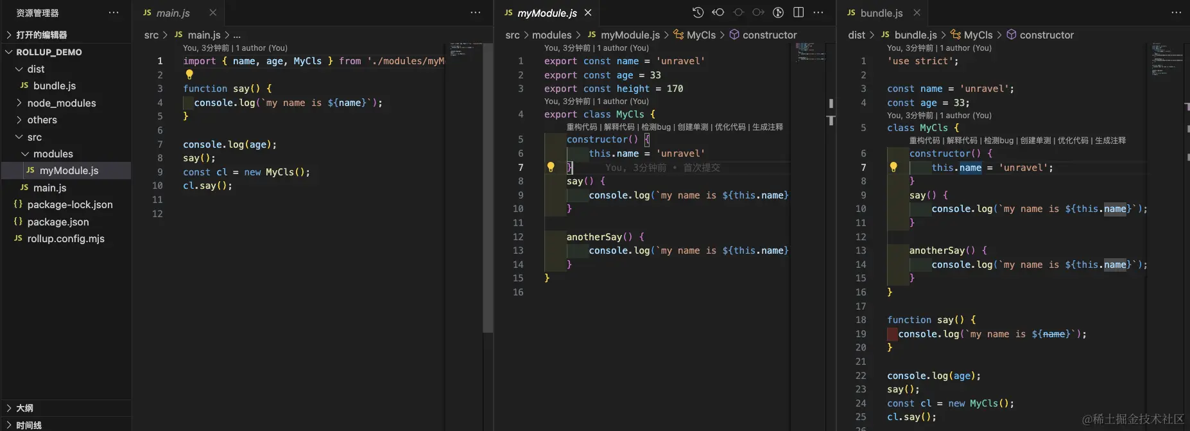Split the myModule.js editor right
This screenshot has width=1190, height=431.
click(x=798, y=12)
